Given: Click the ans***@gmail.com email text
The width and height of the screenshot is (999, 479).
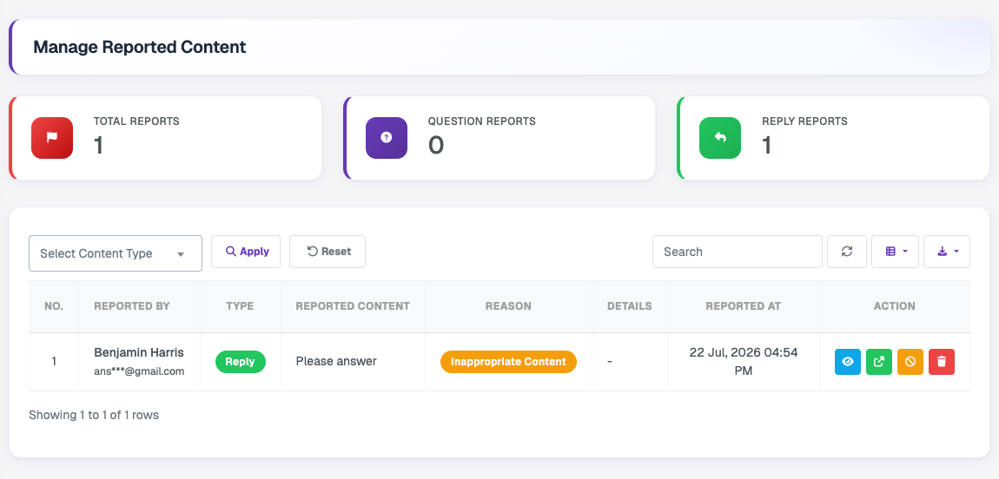Looking at the screenshot, I should pos(139,371).
